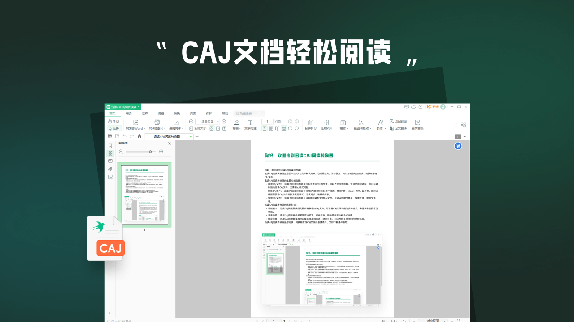The image size is (574, 322).
Task: Click the 开通 upgrade button top right
Action: [x=436, y=107]
